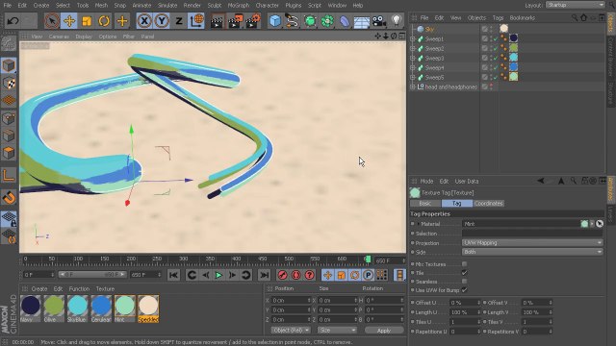Switch to the Basic tab

(x=425, y=203)
